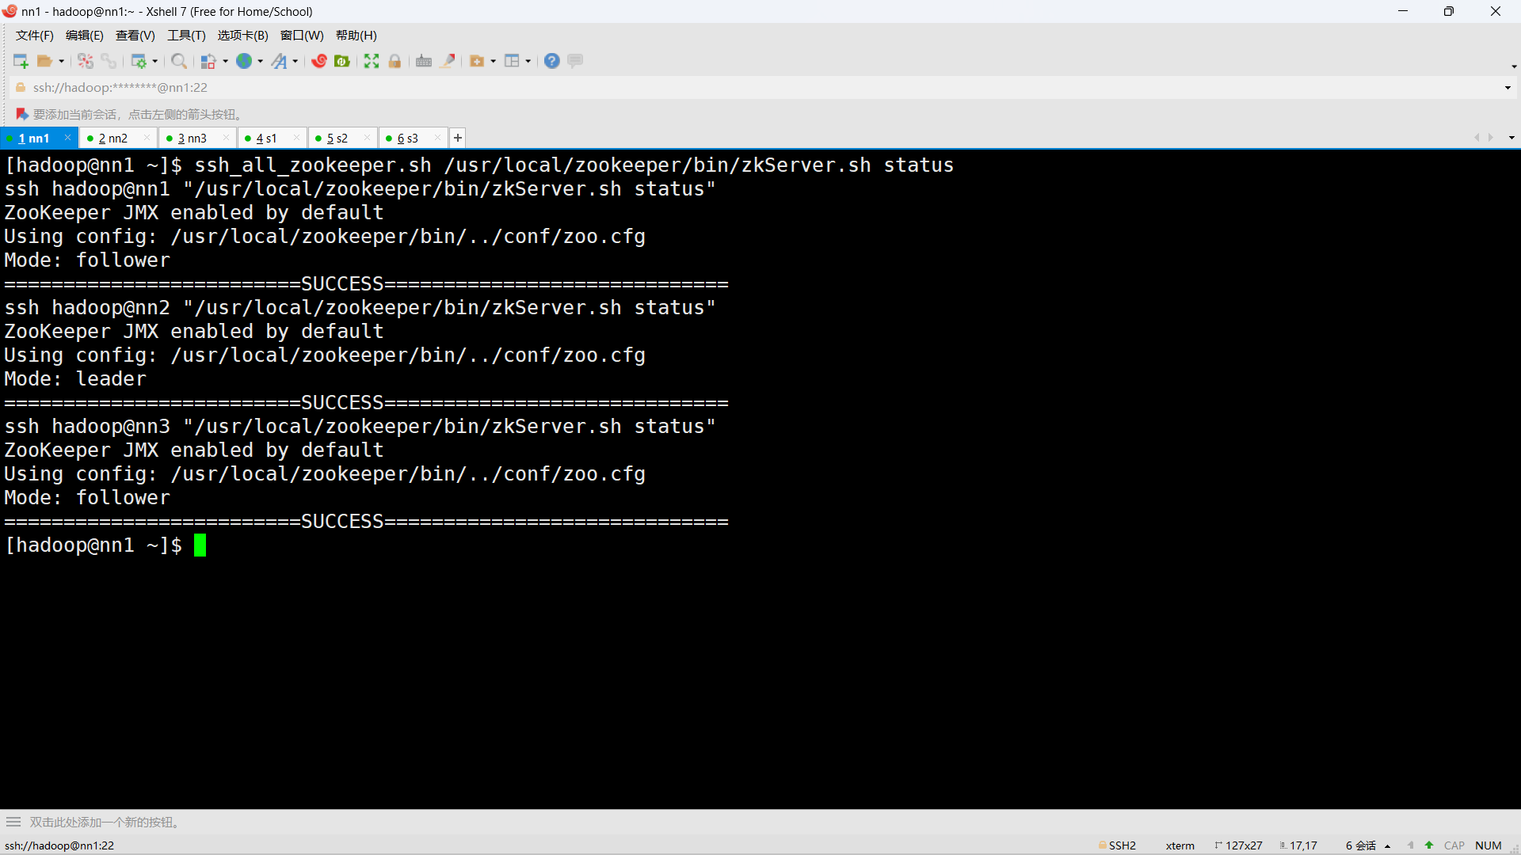Click the Reconnect session icon
Viewport: 1521px width, 855px height.
(86, 61)
